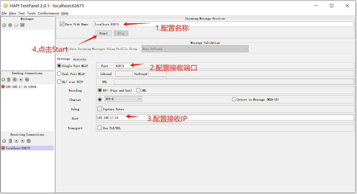
Task: Click the start-all icon under Sending Connections
Action: click(21, 80)
